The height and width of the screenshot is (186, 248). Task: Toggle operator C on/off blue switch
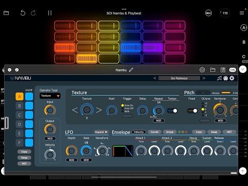pyautogui.click(x=29, y=115)
